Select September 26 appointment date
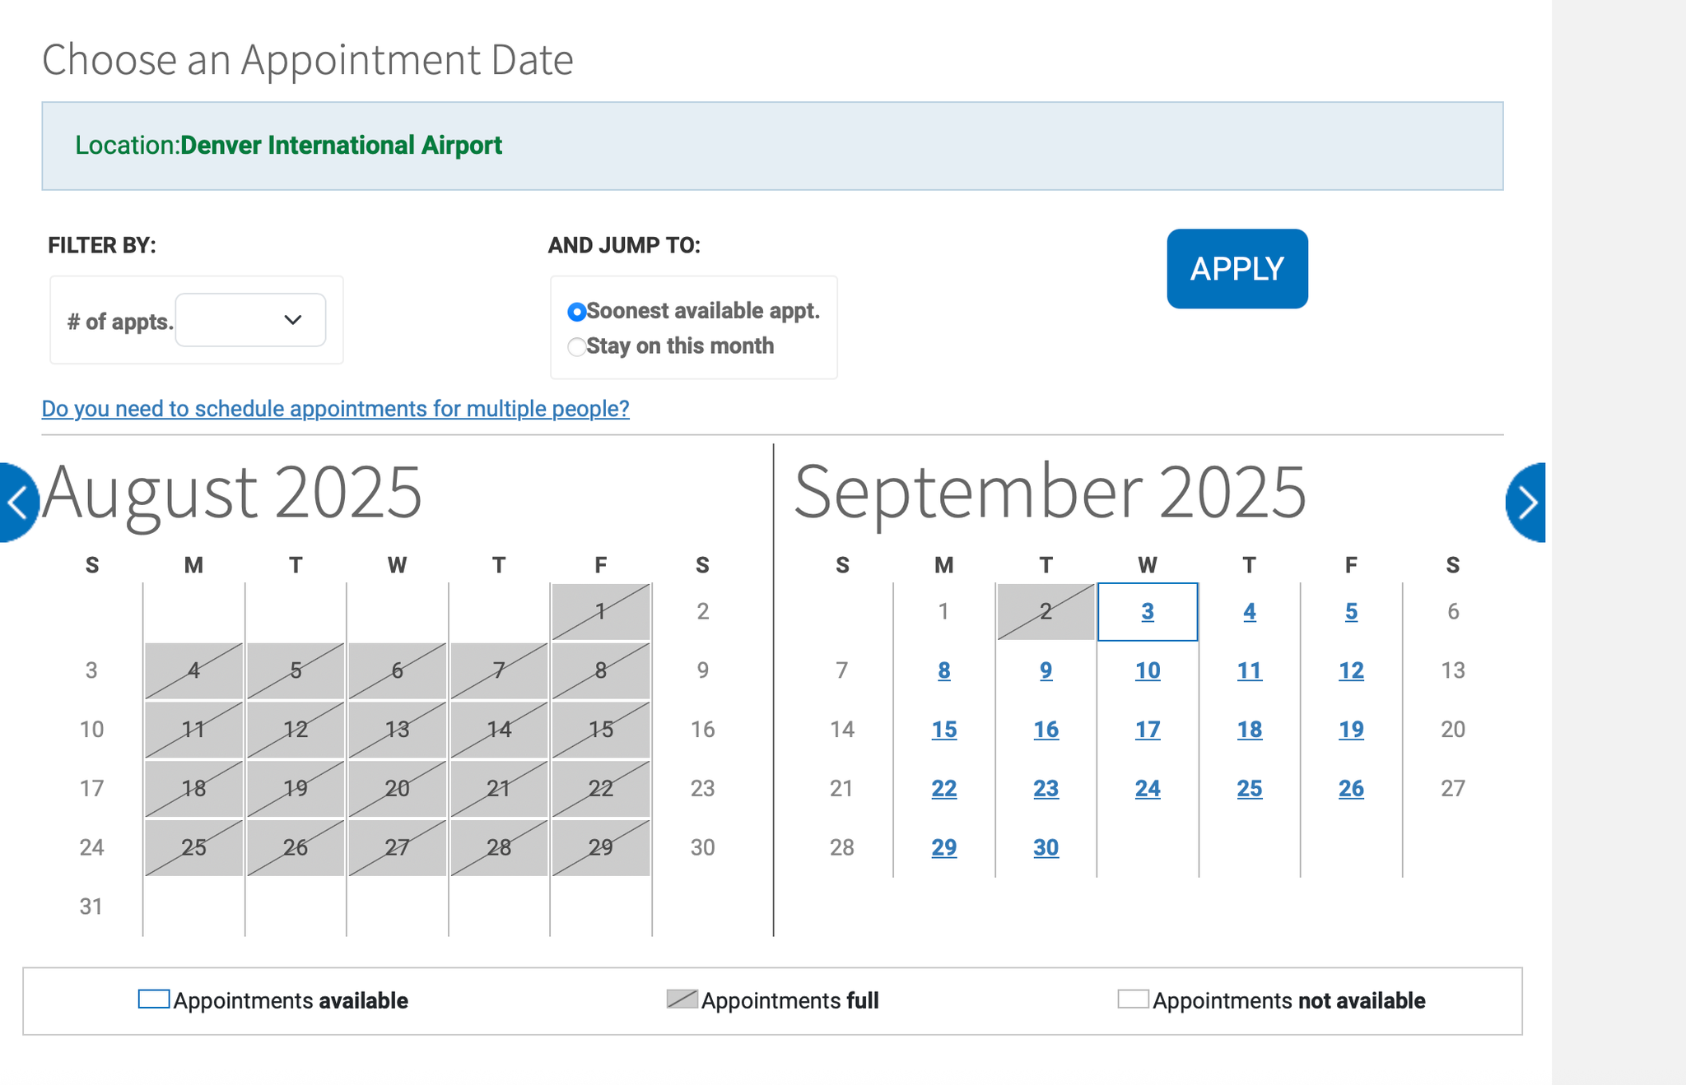 (1350, 788)
